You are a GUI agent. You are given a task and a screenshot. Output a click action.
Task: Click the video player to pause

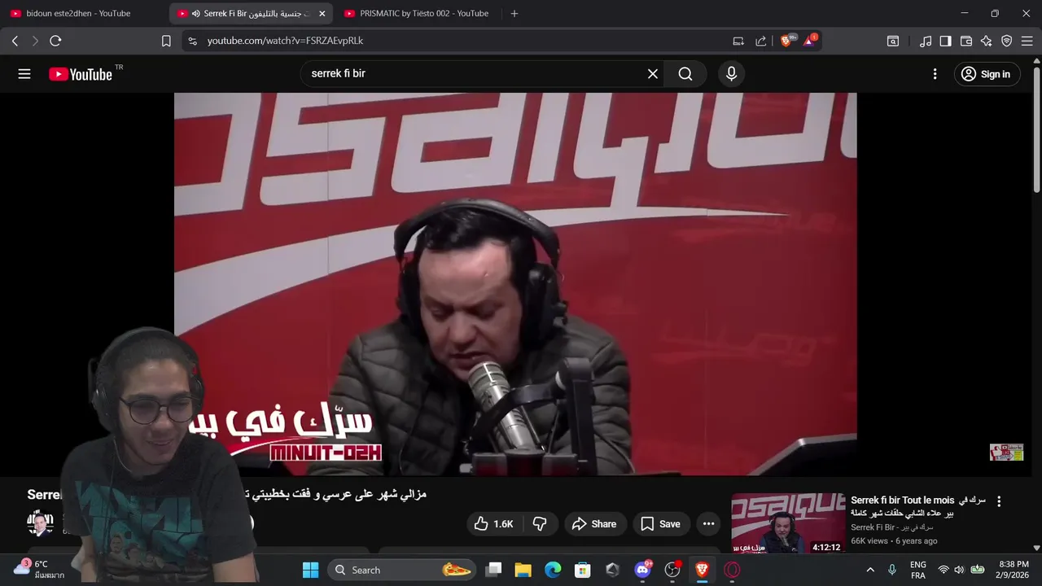point(515,283)
